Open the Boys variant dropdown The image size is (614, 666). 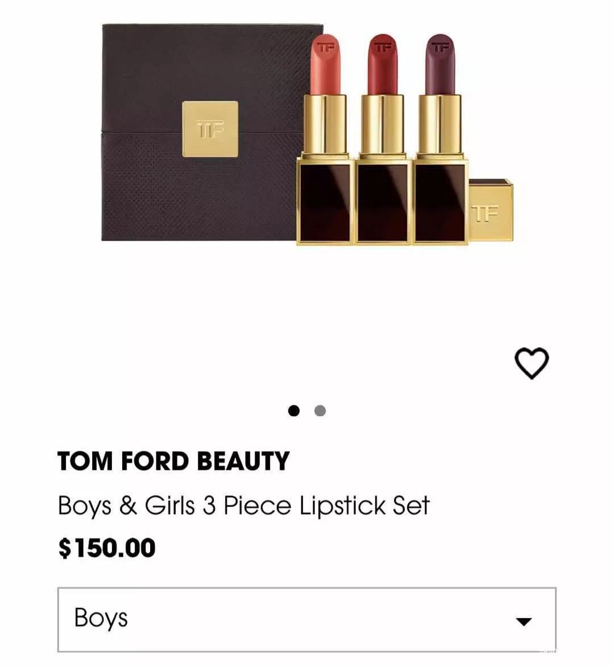coord(306,619)
